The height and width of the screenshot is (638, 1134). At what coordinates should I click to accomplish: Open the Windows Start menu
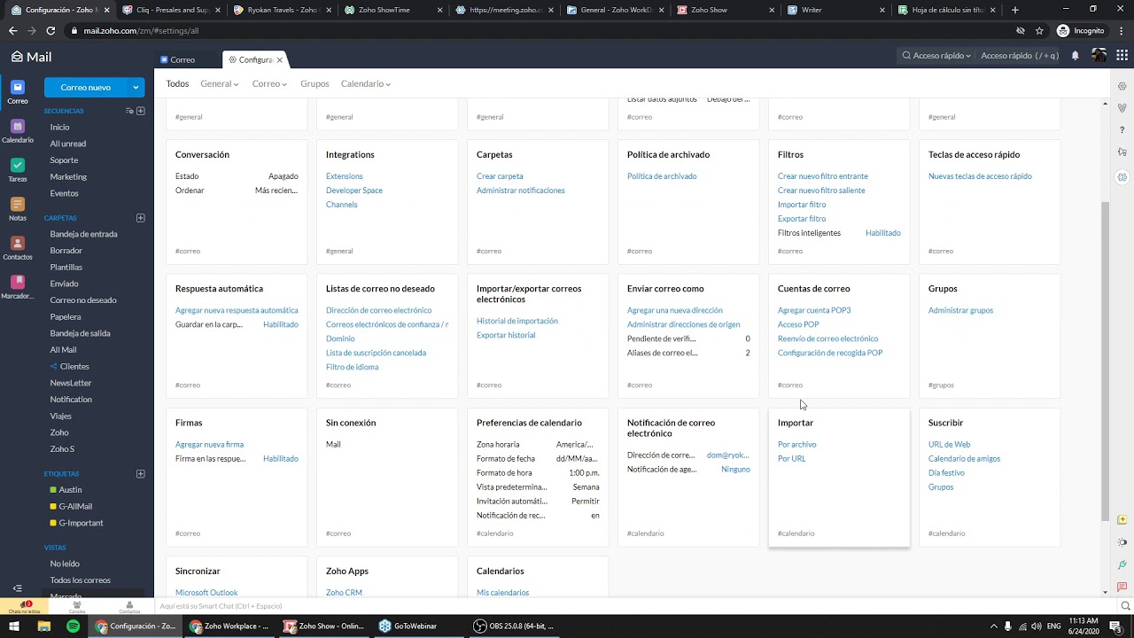tap(14, 626)
